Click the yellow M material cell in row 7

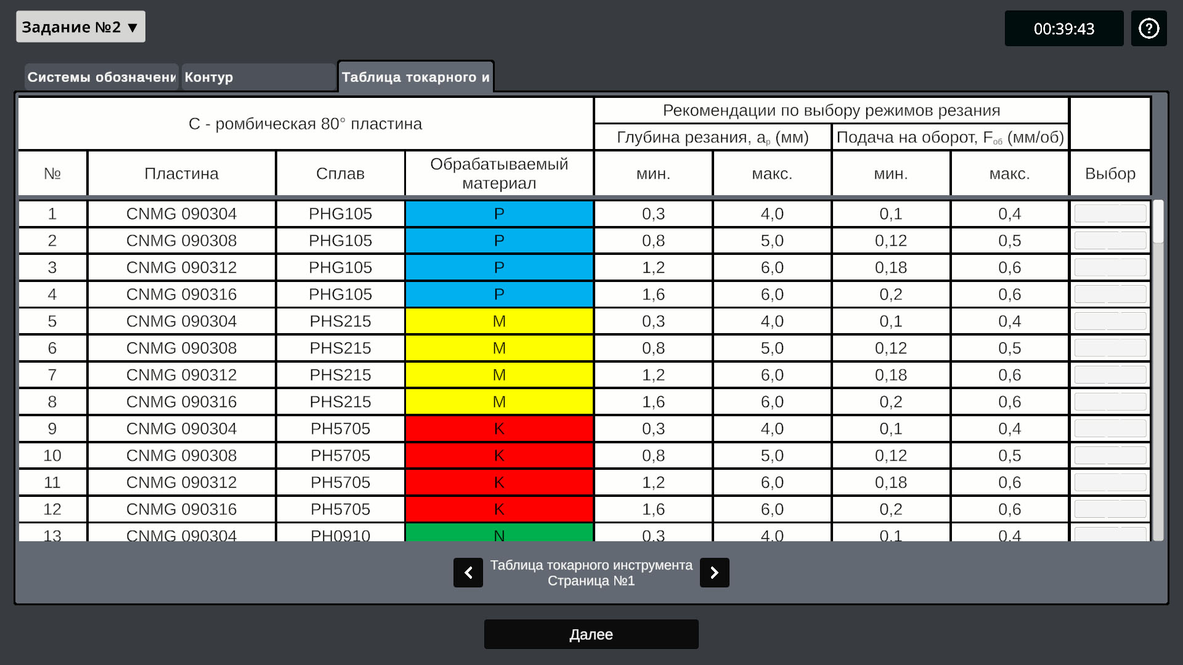click(x=499, y=375)
